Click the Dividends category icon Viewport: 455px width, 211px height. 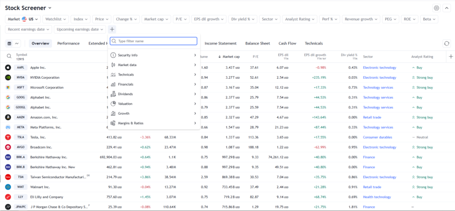113,94
